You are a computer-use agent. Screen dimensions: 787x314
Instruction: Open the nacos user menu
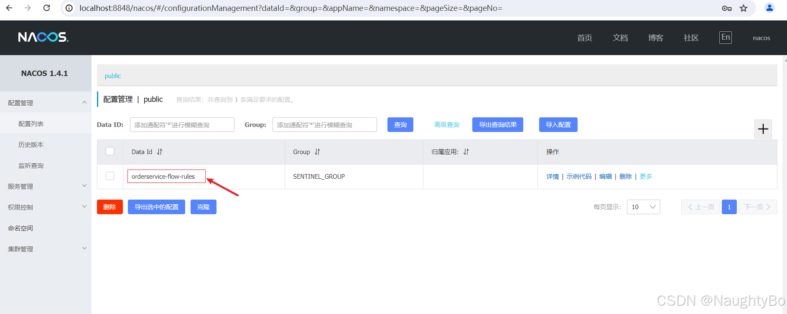pos(762,38)
